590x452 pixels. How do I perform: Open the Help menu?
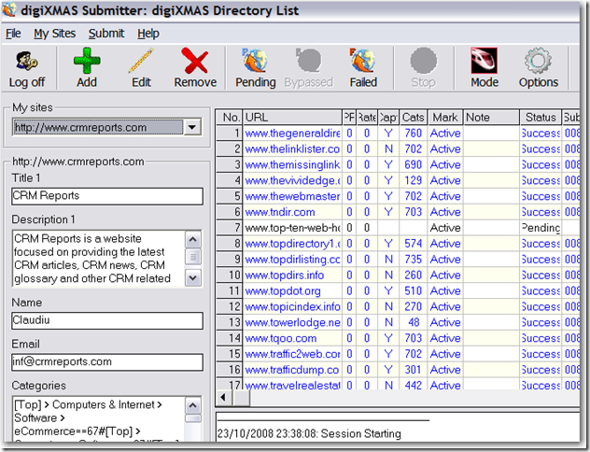pyautogui.click(x=148, y=34)
